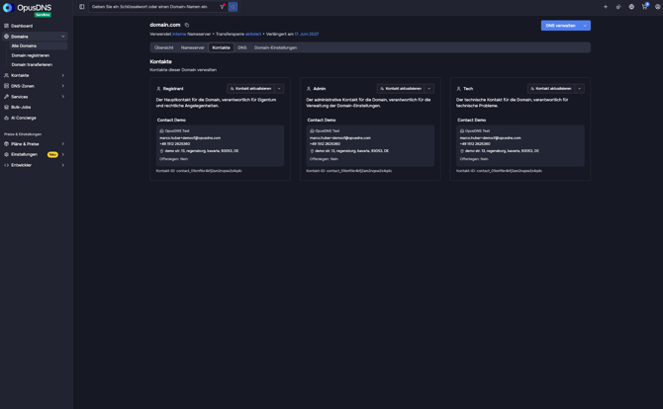663x409 pixels.
Task: Click the '17. Juni 2027' renewal link
Action: point(307,34)
